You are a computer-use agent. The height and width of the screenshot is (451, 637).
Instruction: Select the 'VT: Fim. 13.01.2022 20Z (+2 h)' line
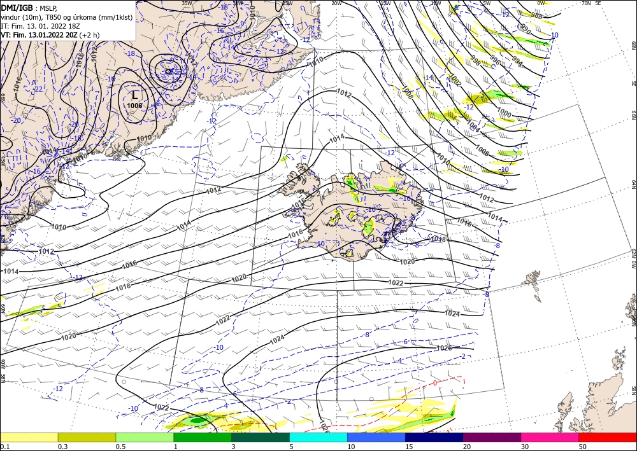(x=50, y=35)
